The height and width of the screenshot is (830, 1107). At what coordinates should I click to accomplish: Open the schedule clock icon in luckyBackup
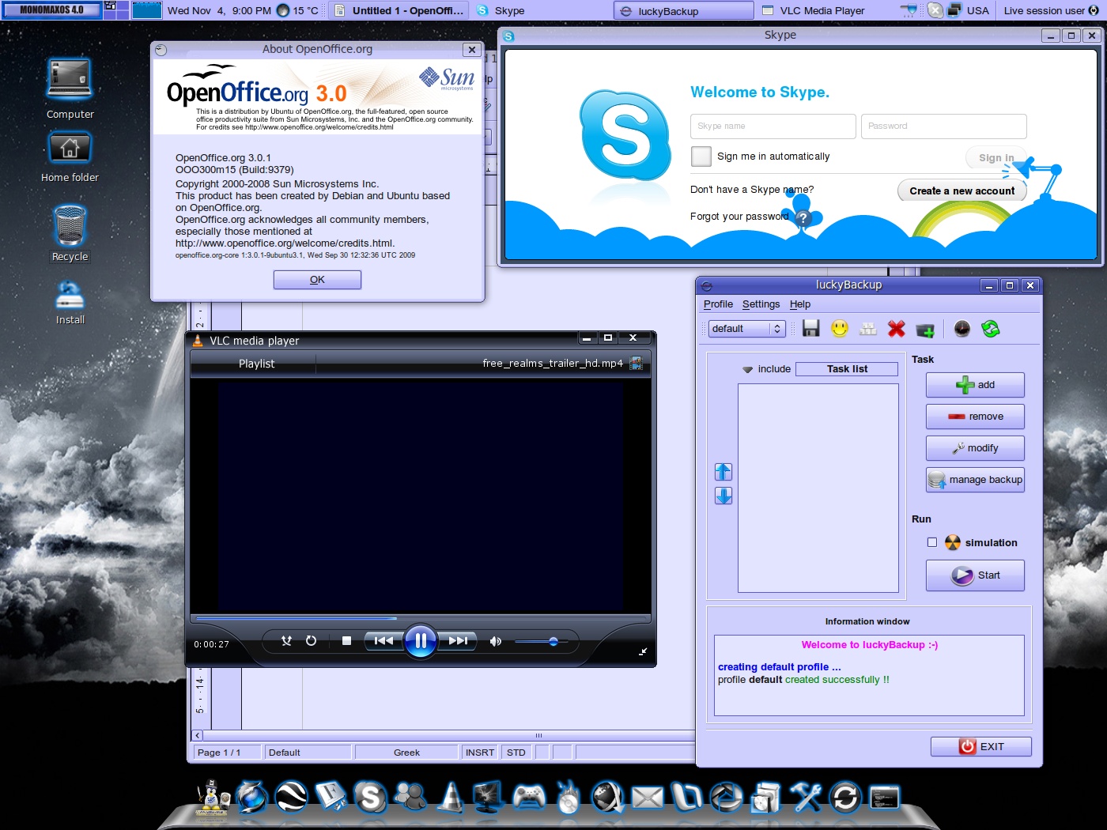coord(962,329)
